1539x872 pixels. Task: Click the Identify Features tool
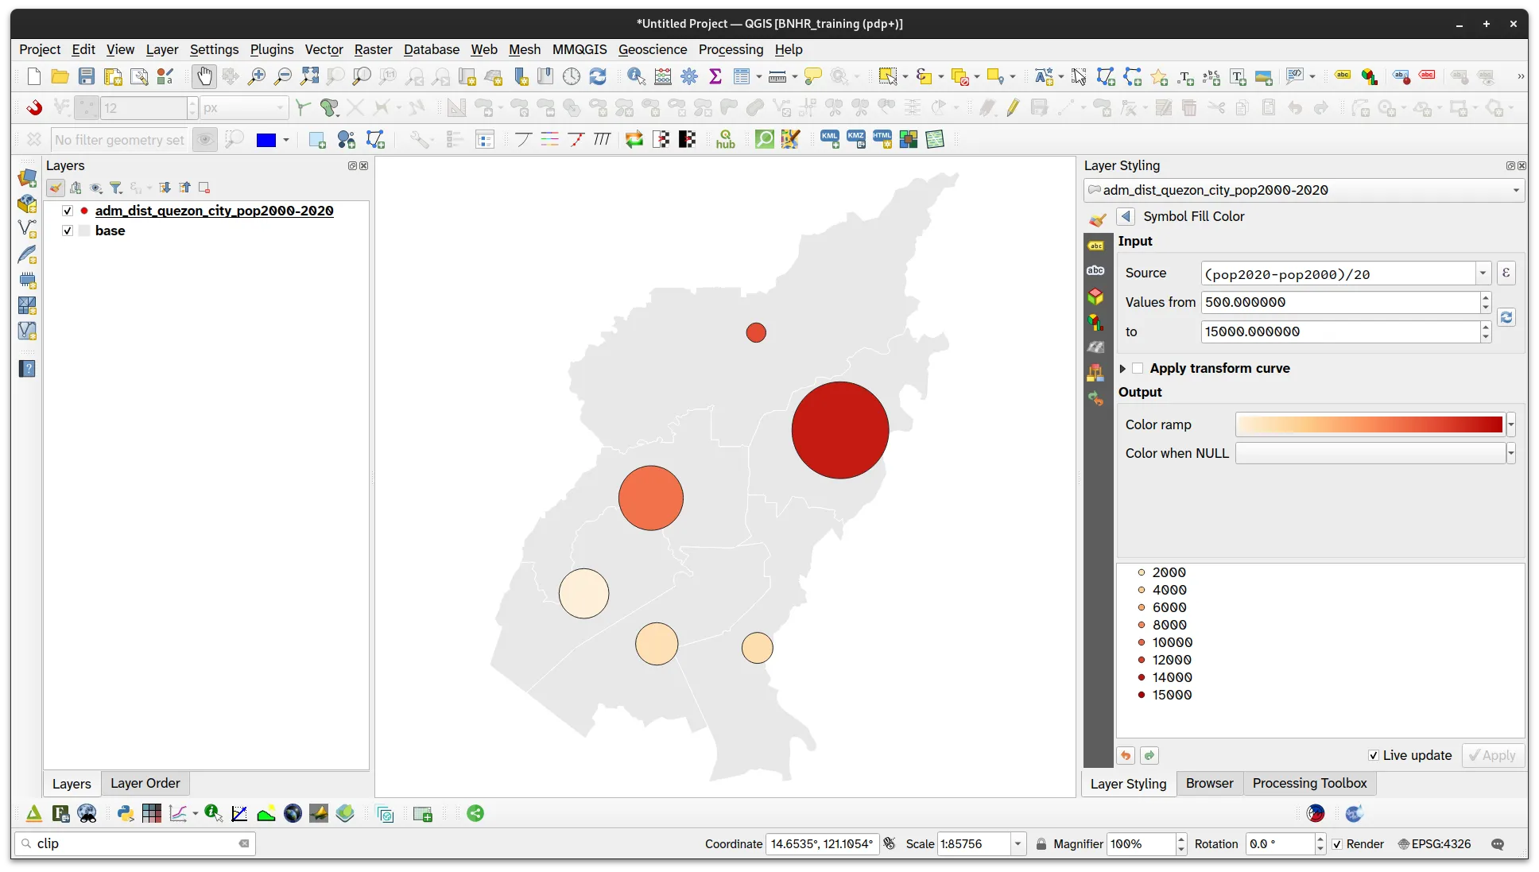tap(636, 76)
